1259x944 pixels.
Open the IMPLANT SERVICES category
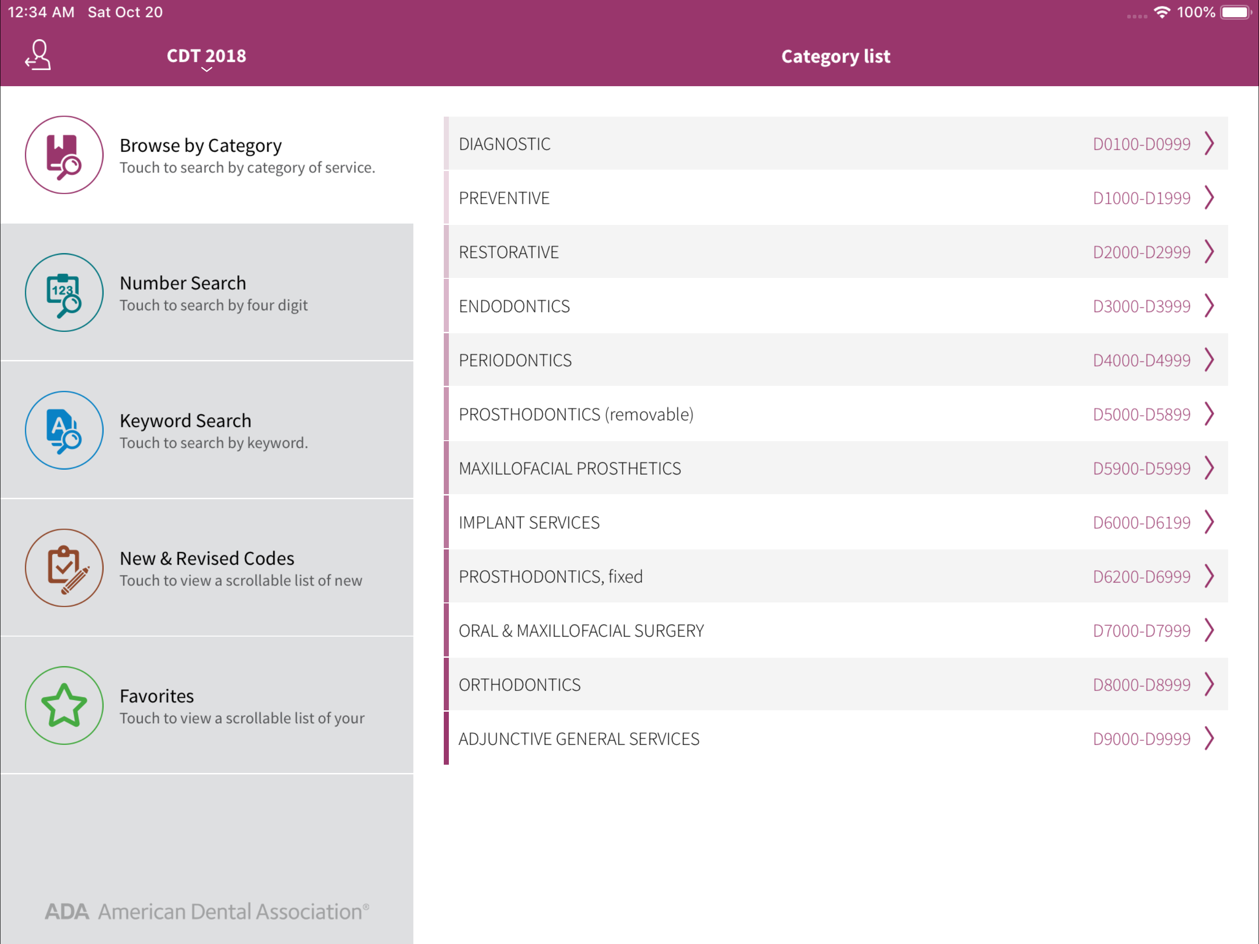[x=836, y=522]
